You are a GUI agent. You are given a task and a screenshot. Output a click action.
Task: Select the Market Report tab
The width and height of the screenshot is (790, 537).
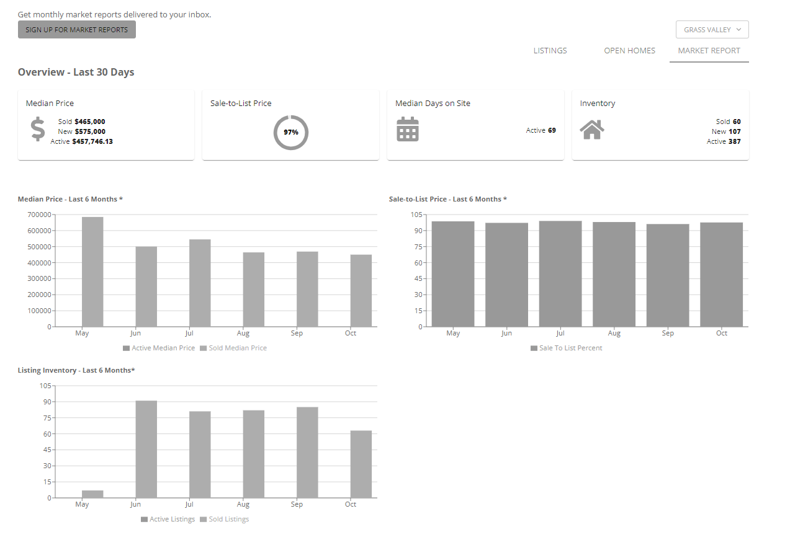709,51
